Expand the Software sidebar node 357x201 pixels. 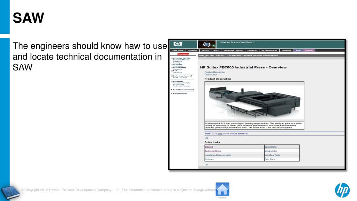[172, 65]
